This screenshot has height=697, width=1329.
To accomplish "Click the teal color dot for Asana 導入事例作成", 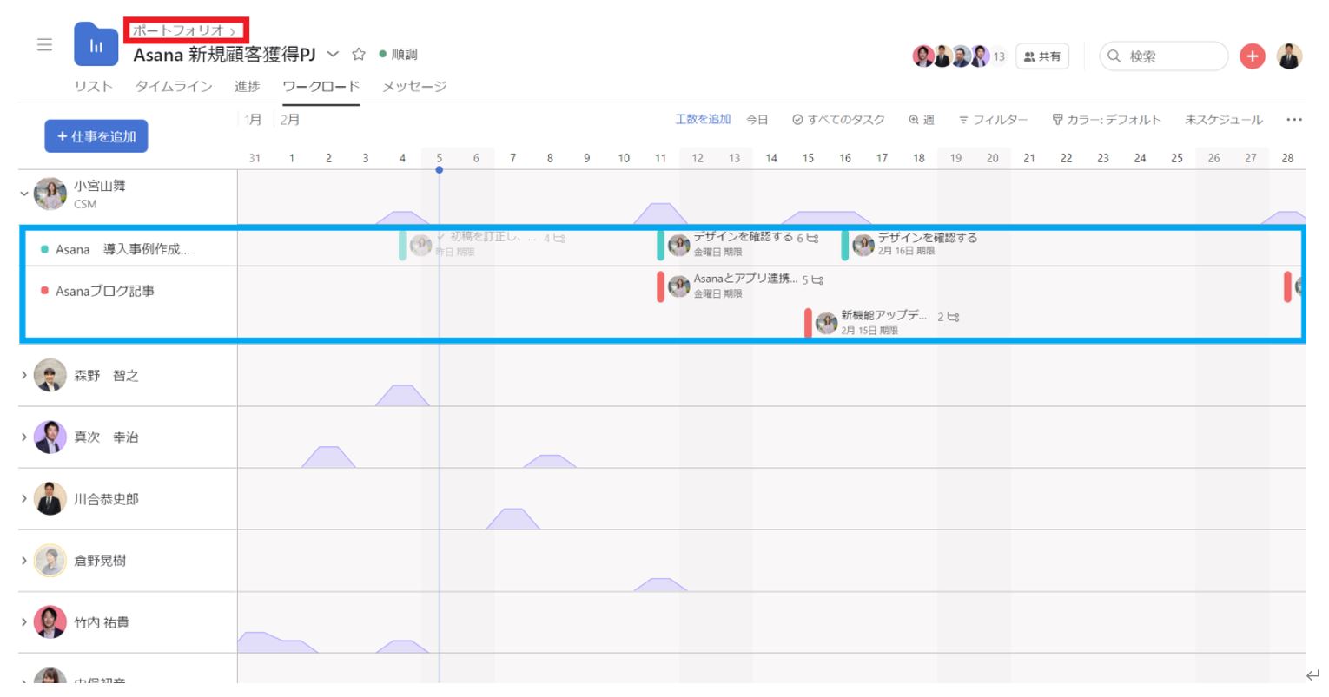I will [44, 249].
